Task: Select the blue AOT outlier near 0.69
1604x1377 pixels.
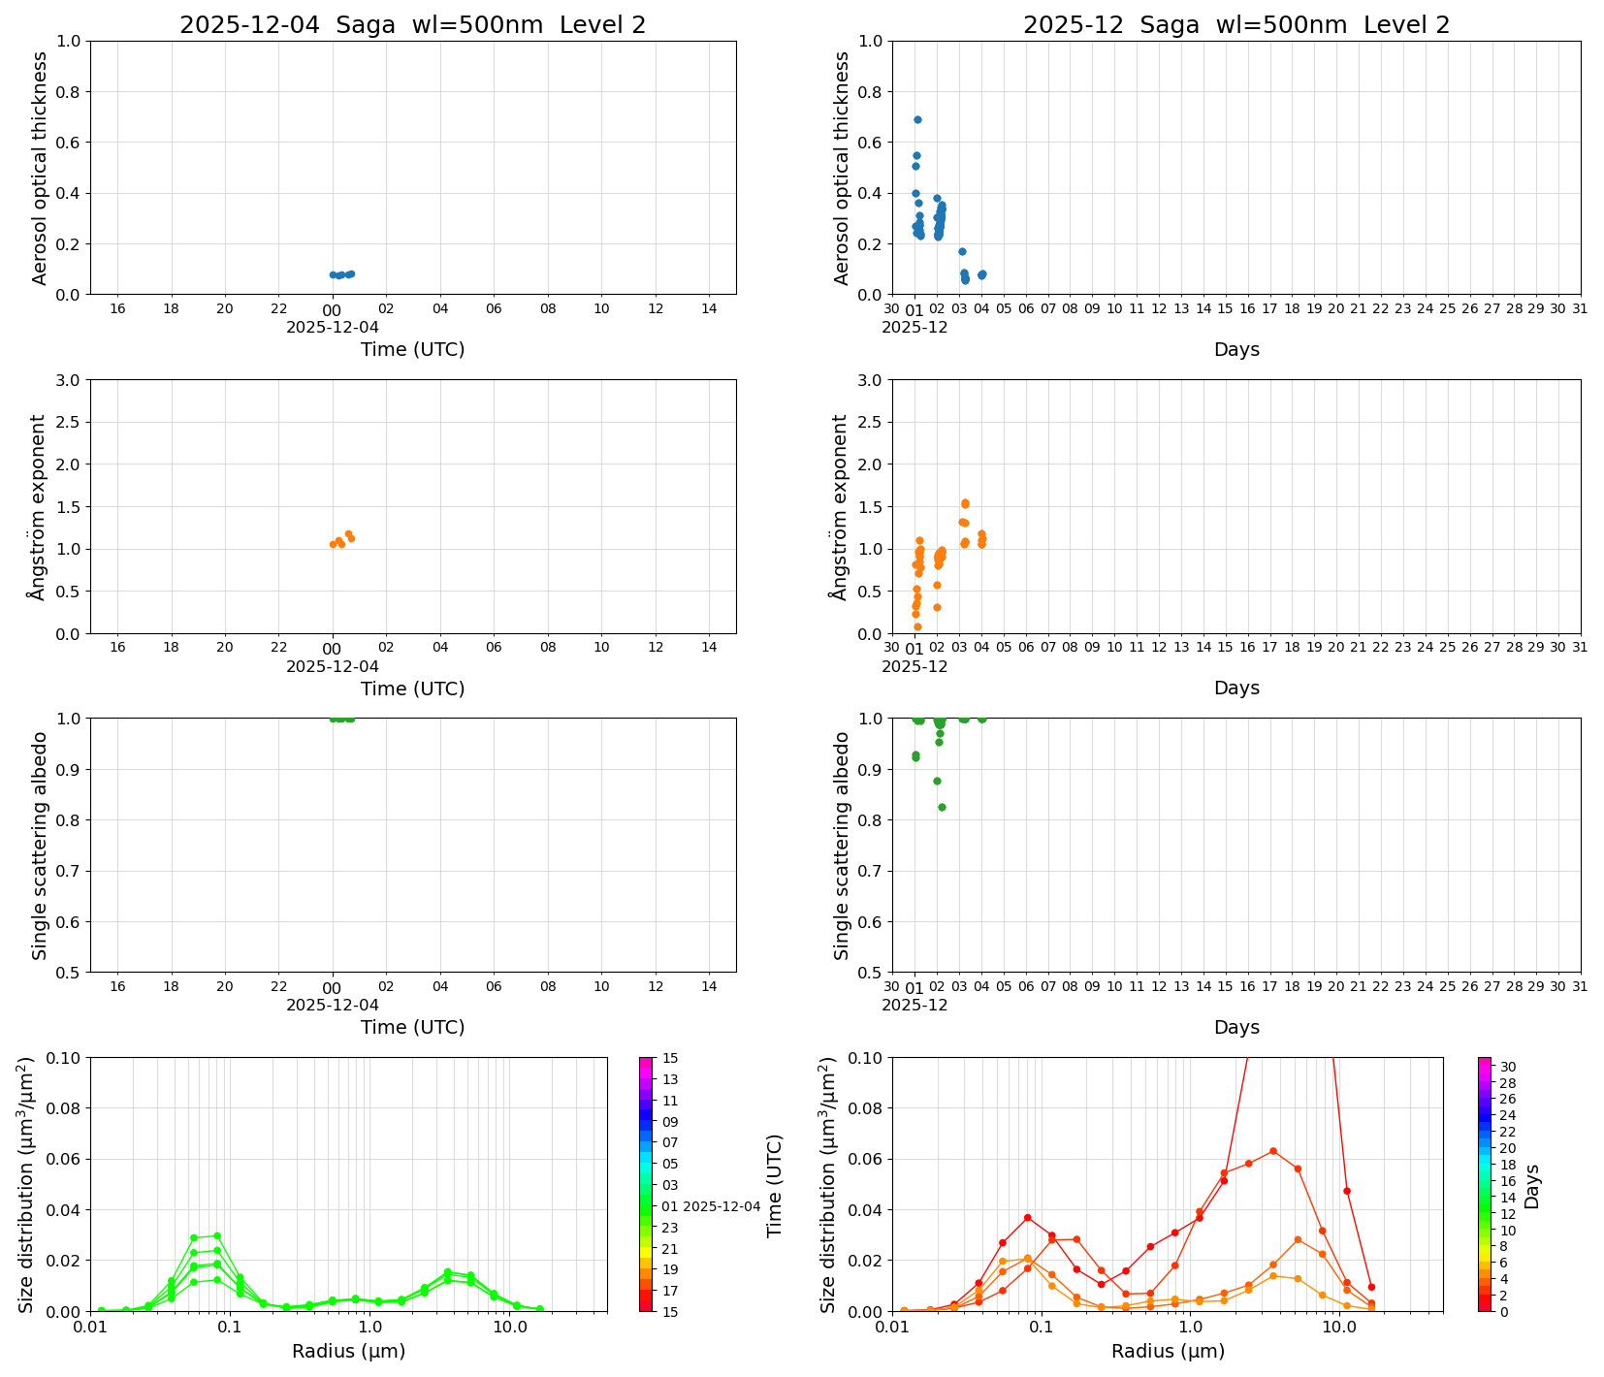Action: pos(916,120)
